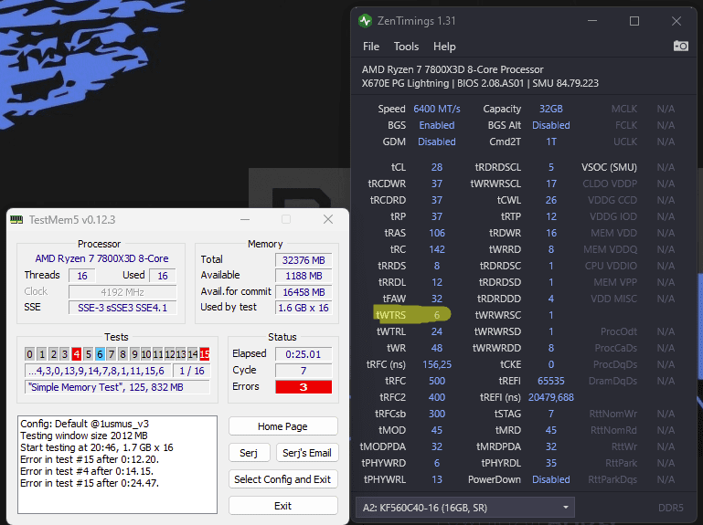Click the Serj's Email button
The width and height of the screenshot is (703, 525).
(x=307, y=453)
